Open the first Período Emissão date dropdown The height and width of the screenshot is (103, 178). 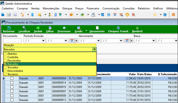coord(43,40)
